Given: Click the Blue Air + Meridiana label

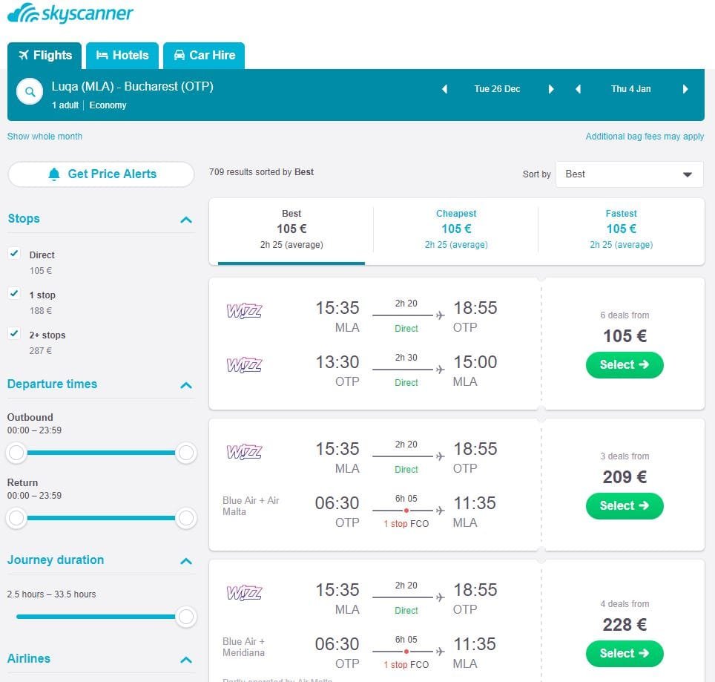Looking at the screenshot, I should tap(243, 647).
